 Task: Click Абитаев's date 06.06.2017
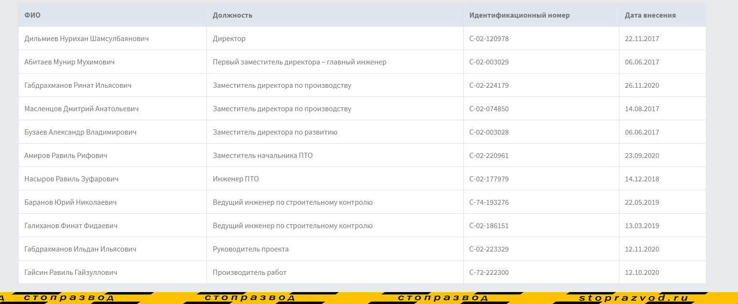(x=642, y=62)
